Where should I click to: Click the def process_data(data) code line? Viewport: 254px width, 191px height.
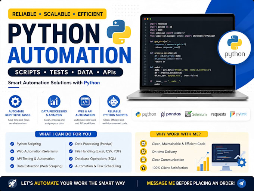point(163,53)
